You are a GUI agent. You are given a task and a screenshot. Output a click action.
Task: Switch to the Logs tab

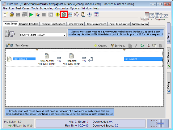click(x=111, y=24)
